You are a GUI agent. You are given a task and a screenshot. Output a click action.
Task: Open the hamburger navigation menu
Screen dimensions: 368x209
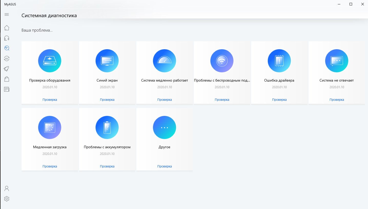click(7, 15)
